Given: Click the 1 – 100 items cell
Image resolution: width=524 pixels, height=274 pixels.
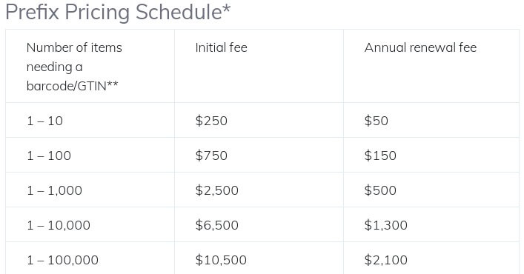Looking at the screenshot, I should [90, 155].
